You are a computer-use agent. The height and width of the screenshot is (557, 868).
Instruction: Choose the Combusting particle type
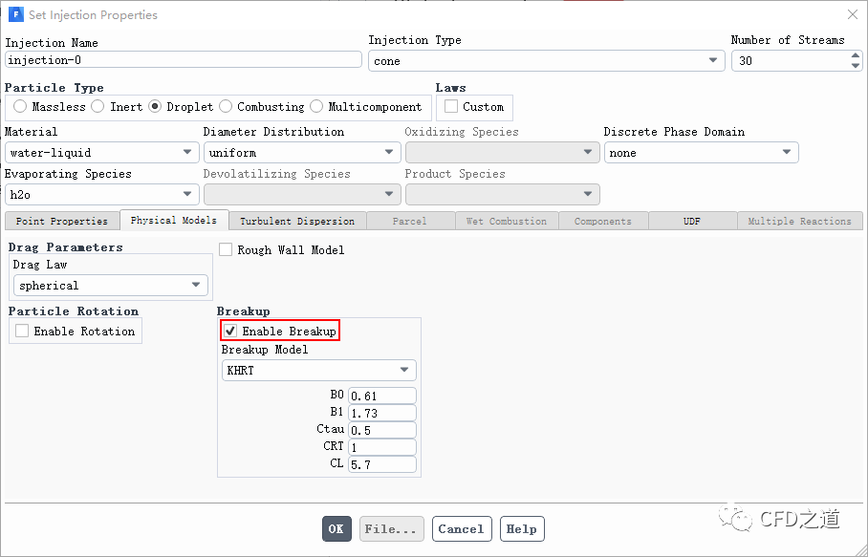point(226,107)
